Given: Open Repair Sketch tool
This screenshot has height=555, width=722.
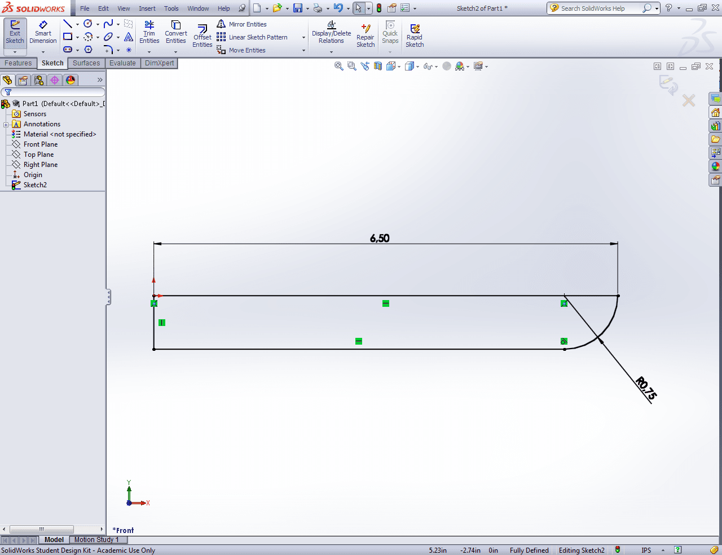Looking at the screenshot, I should pos(366,36).
